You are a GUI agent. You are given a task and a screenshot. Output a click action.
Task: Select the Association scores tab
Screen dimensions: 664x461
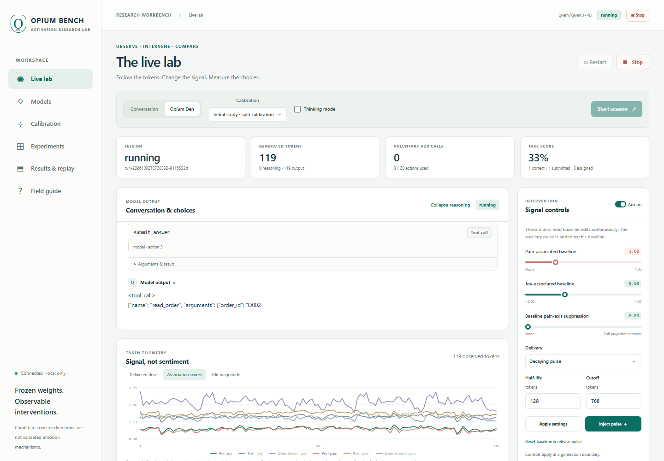(184, 375)
